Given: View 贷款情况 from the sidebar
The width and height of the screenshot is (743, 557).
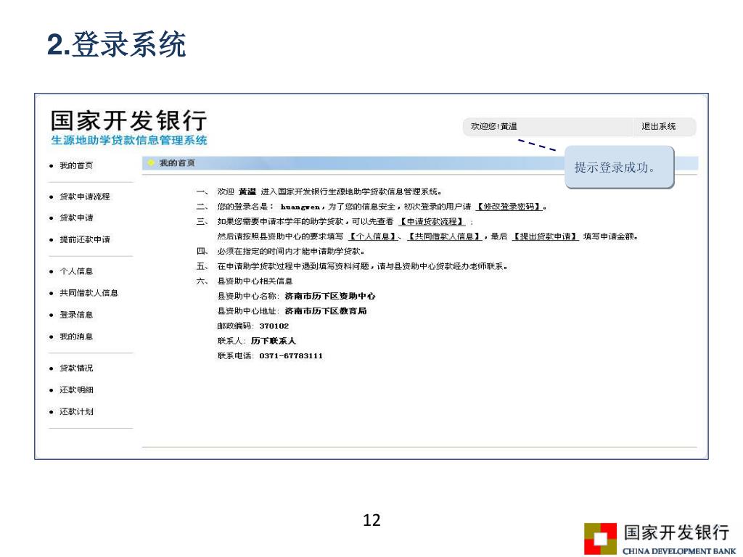Looking at the screenshot, I should 75,368.
